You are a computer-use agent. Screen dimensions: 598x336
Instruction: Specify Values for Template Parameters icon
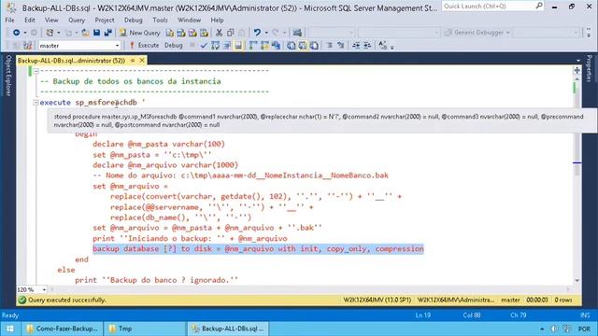point(382,46)
